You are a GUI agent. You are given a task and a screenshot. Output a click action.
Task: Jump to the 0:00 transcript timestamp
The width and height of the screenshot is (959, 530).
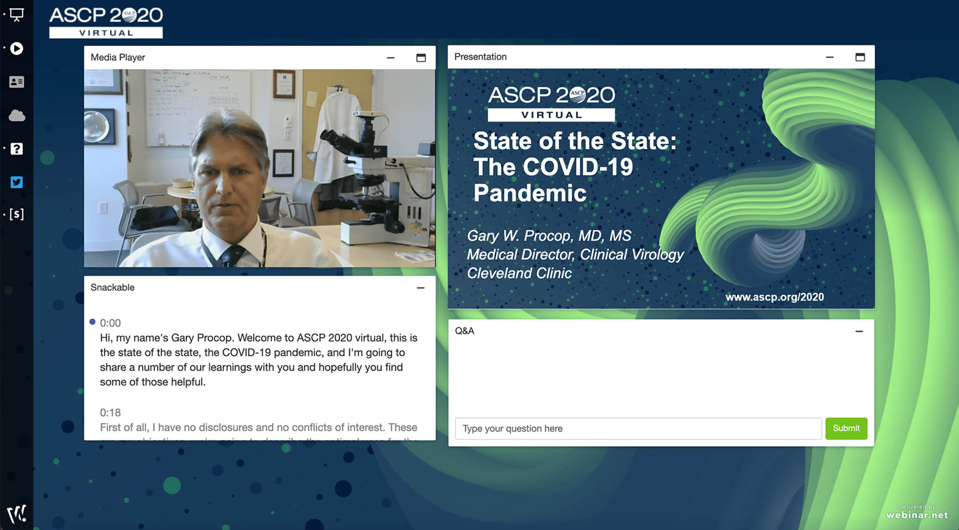110,323
